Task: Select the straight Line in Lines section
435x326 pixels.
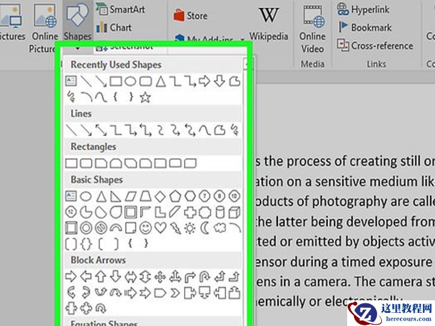Action: coord(72,130)
